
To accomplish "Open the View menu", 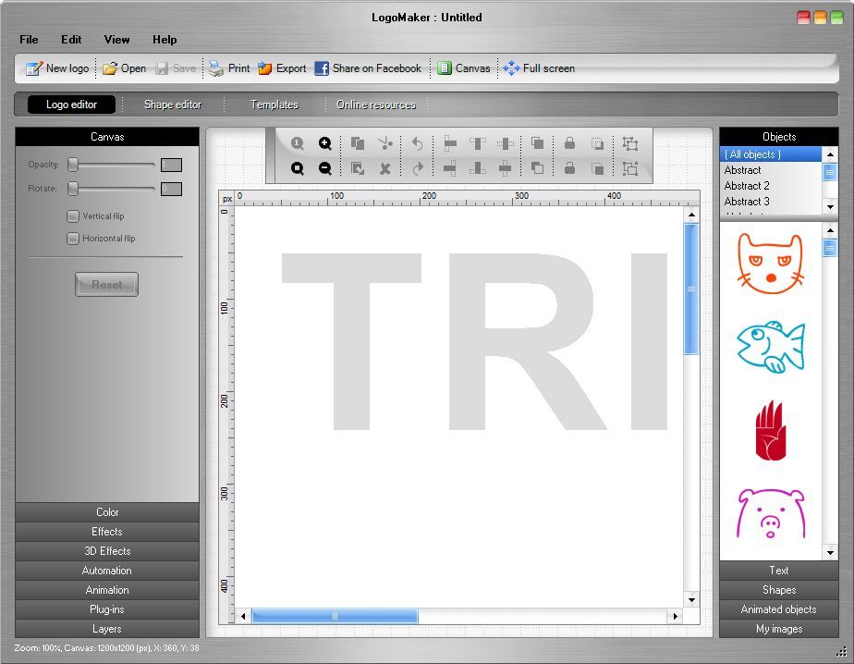I will tap(116, 40).
